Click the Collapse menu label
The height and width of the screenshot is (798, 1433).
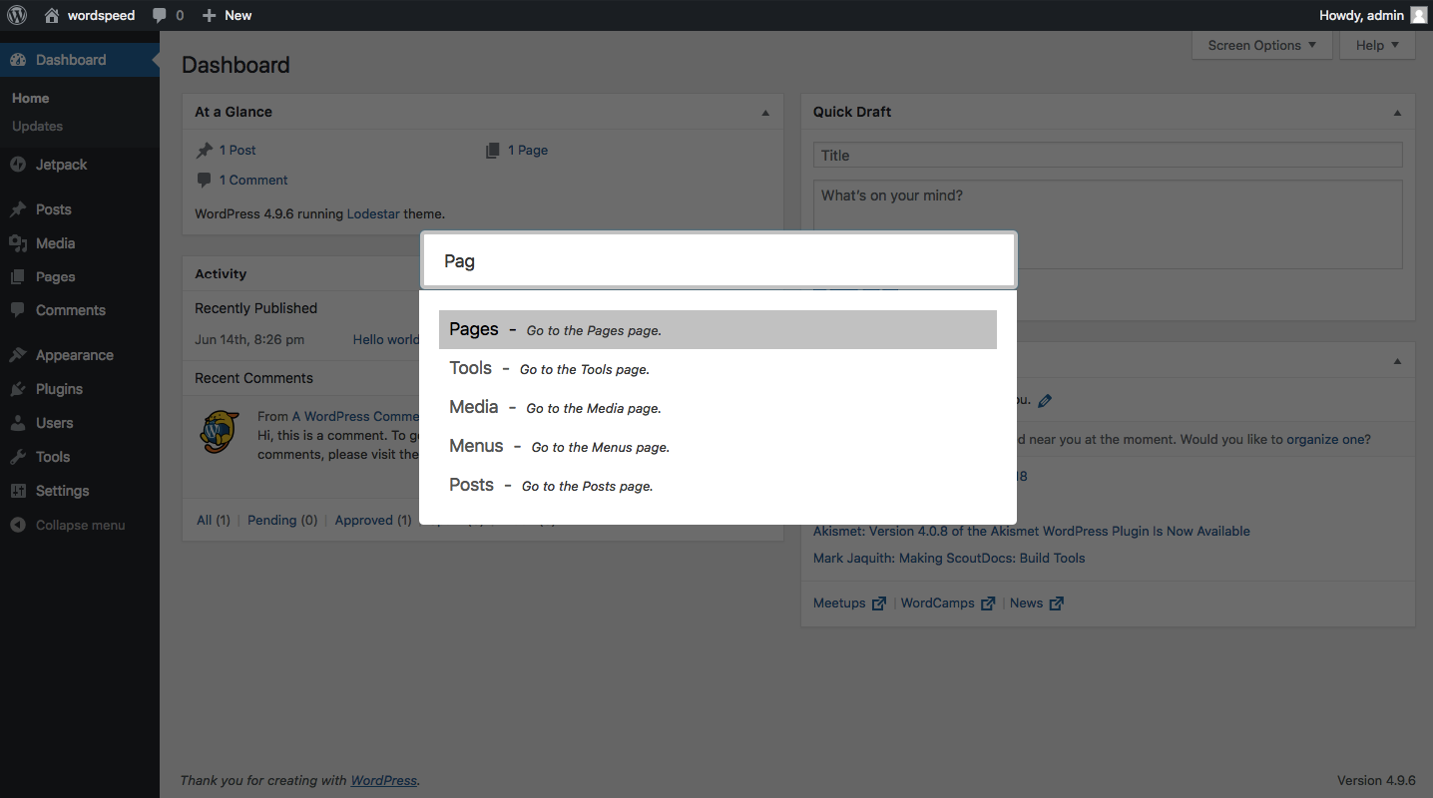click(81, 525)
